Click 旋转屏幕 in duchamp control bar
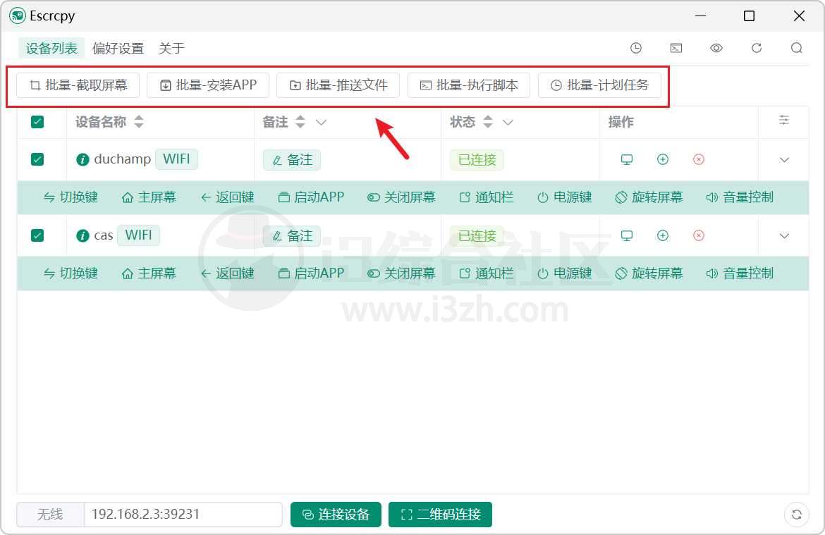The height and width of the screenshot is (535, 825). 649,197
